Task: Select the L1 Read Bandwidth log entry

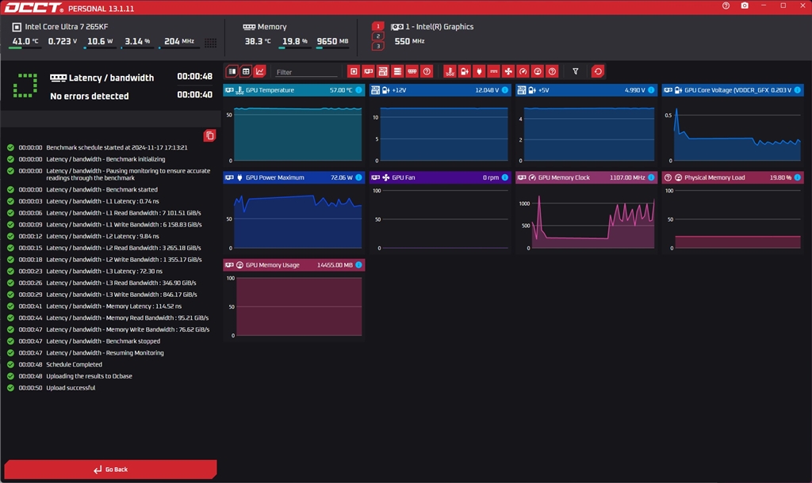Action: coord(124,213)
